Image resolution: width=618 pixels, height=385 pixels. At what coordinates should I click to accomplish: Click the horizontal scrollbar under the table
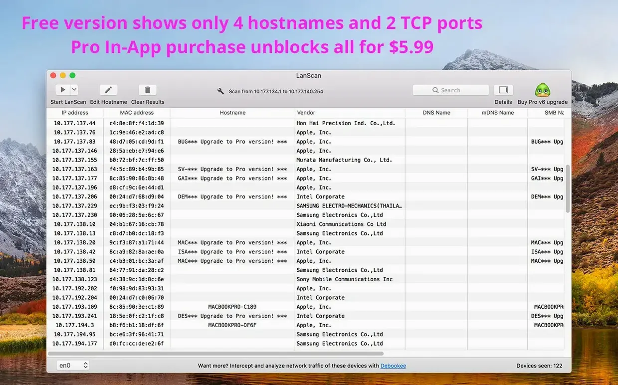point(215,353)
